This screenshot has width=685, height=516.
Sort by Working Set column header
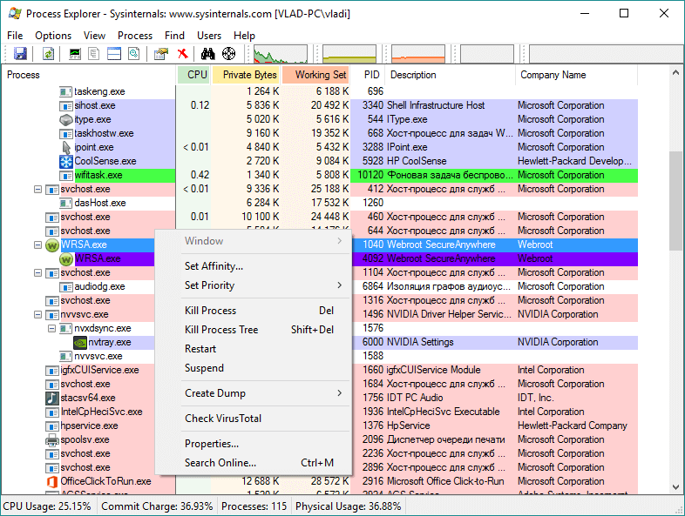coord(316,75)
